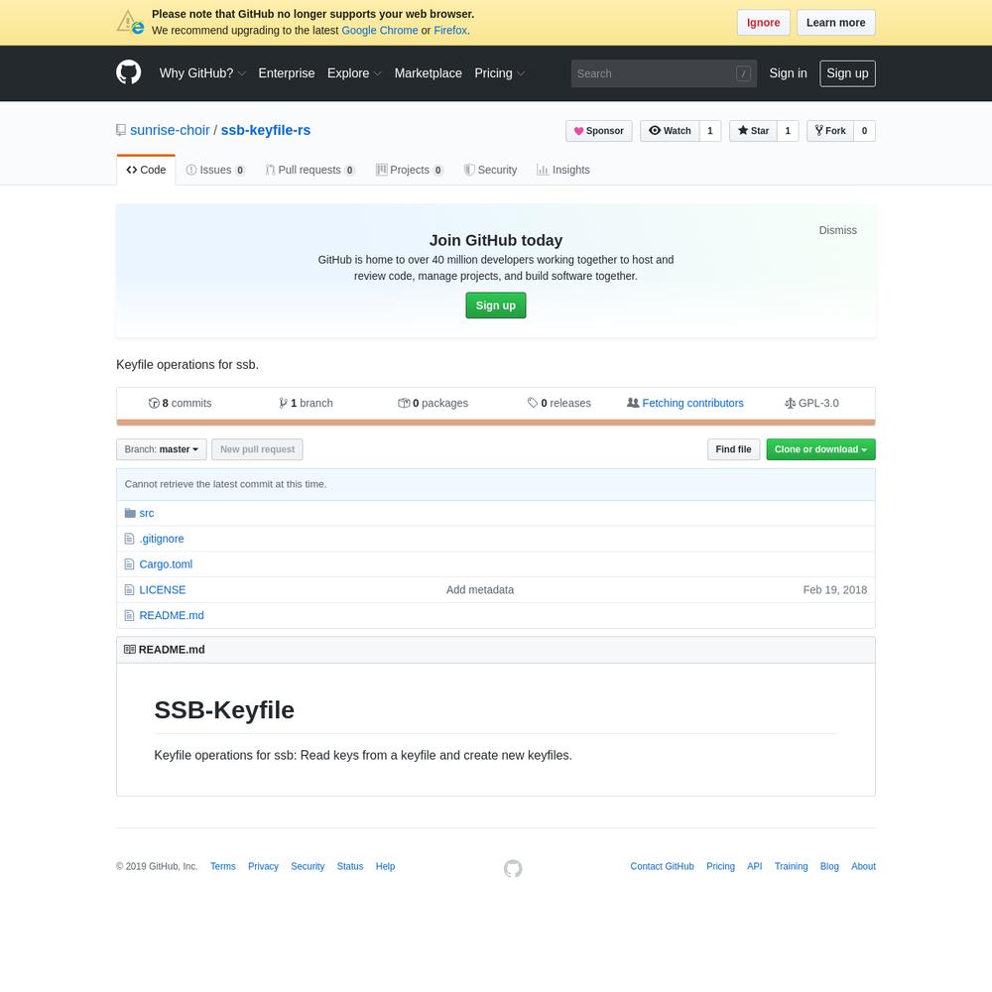Sponsor this repository with heart button
Viewport: 992px width, 992px height.
pyautogui.click(x=598, y=131)
